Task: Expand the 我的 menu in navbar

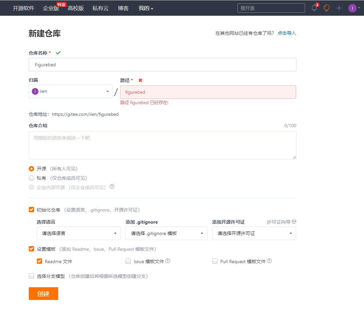Action: [x=146, y=8]
